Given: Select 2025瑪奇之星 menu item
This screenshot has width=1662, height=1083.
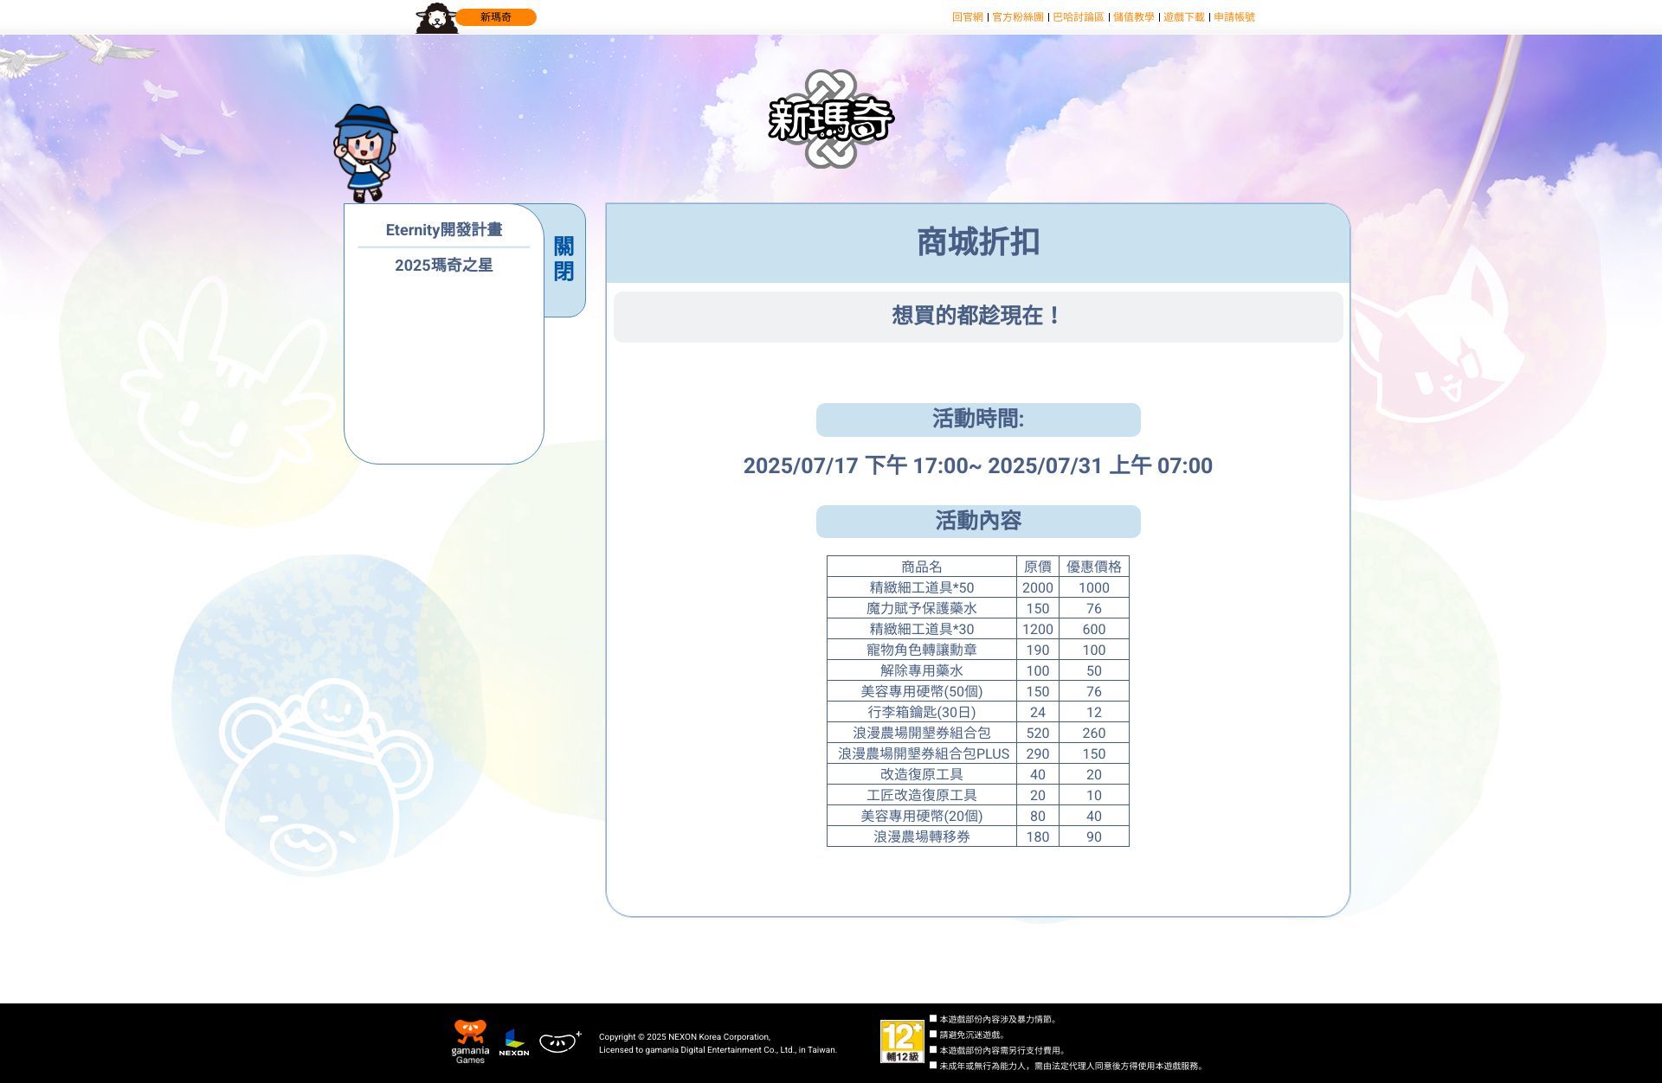Looking at the screenshot, I should pos(444,266).
